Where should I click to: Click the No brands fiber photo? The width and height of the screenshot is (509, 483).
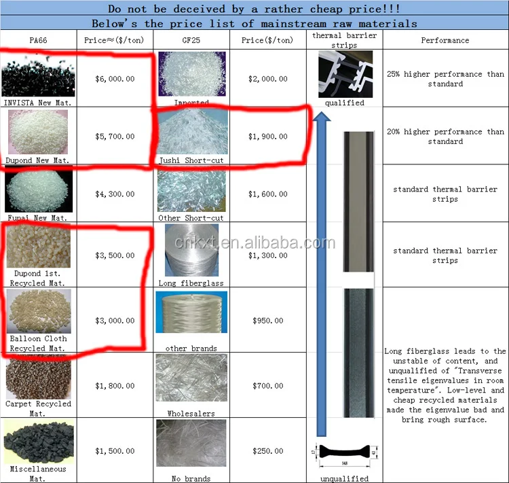pos(191,443)
